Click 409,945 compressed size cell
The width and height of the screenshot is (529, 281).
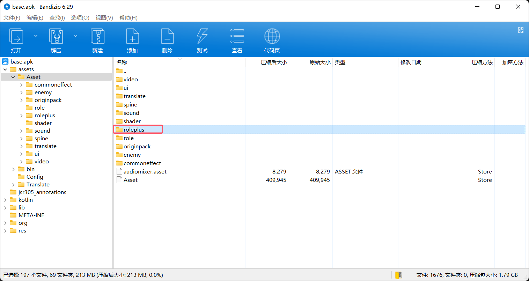click(x=276, y=180)
